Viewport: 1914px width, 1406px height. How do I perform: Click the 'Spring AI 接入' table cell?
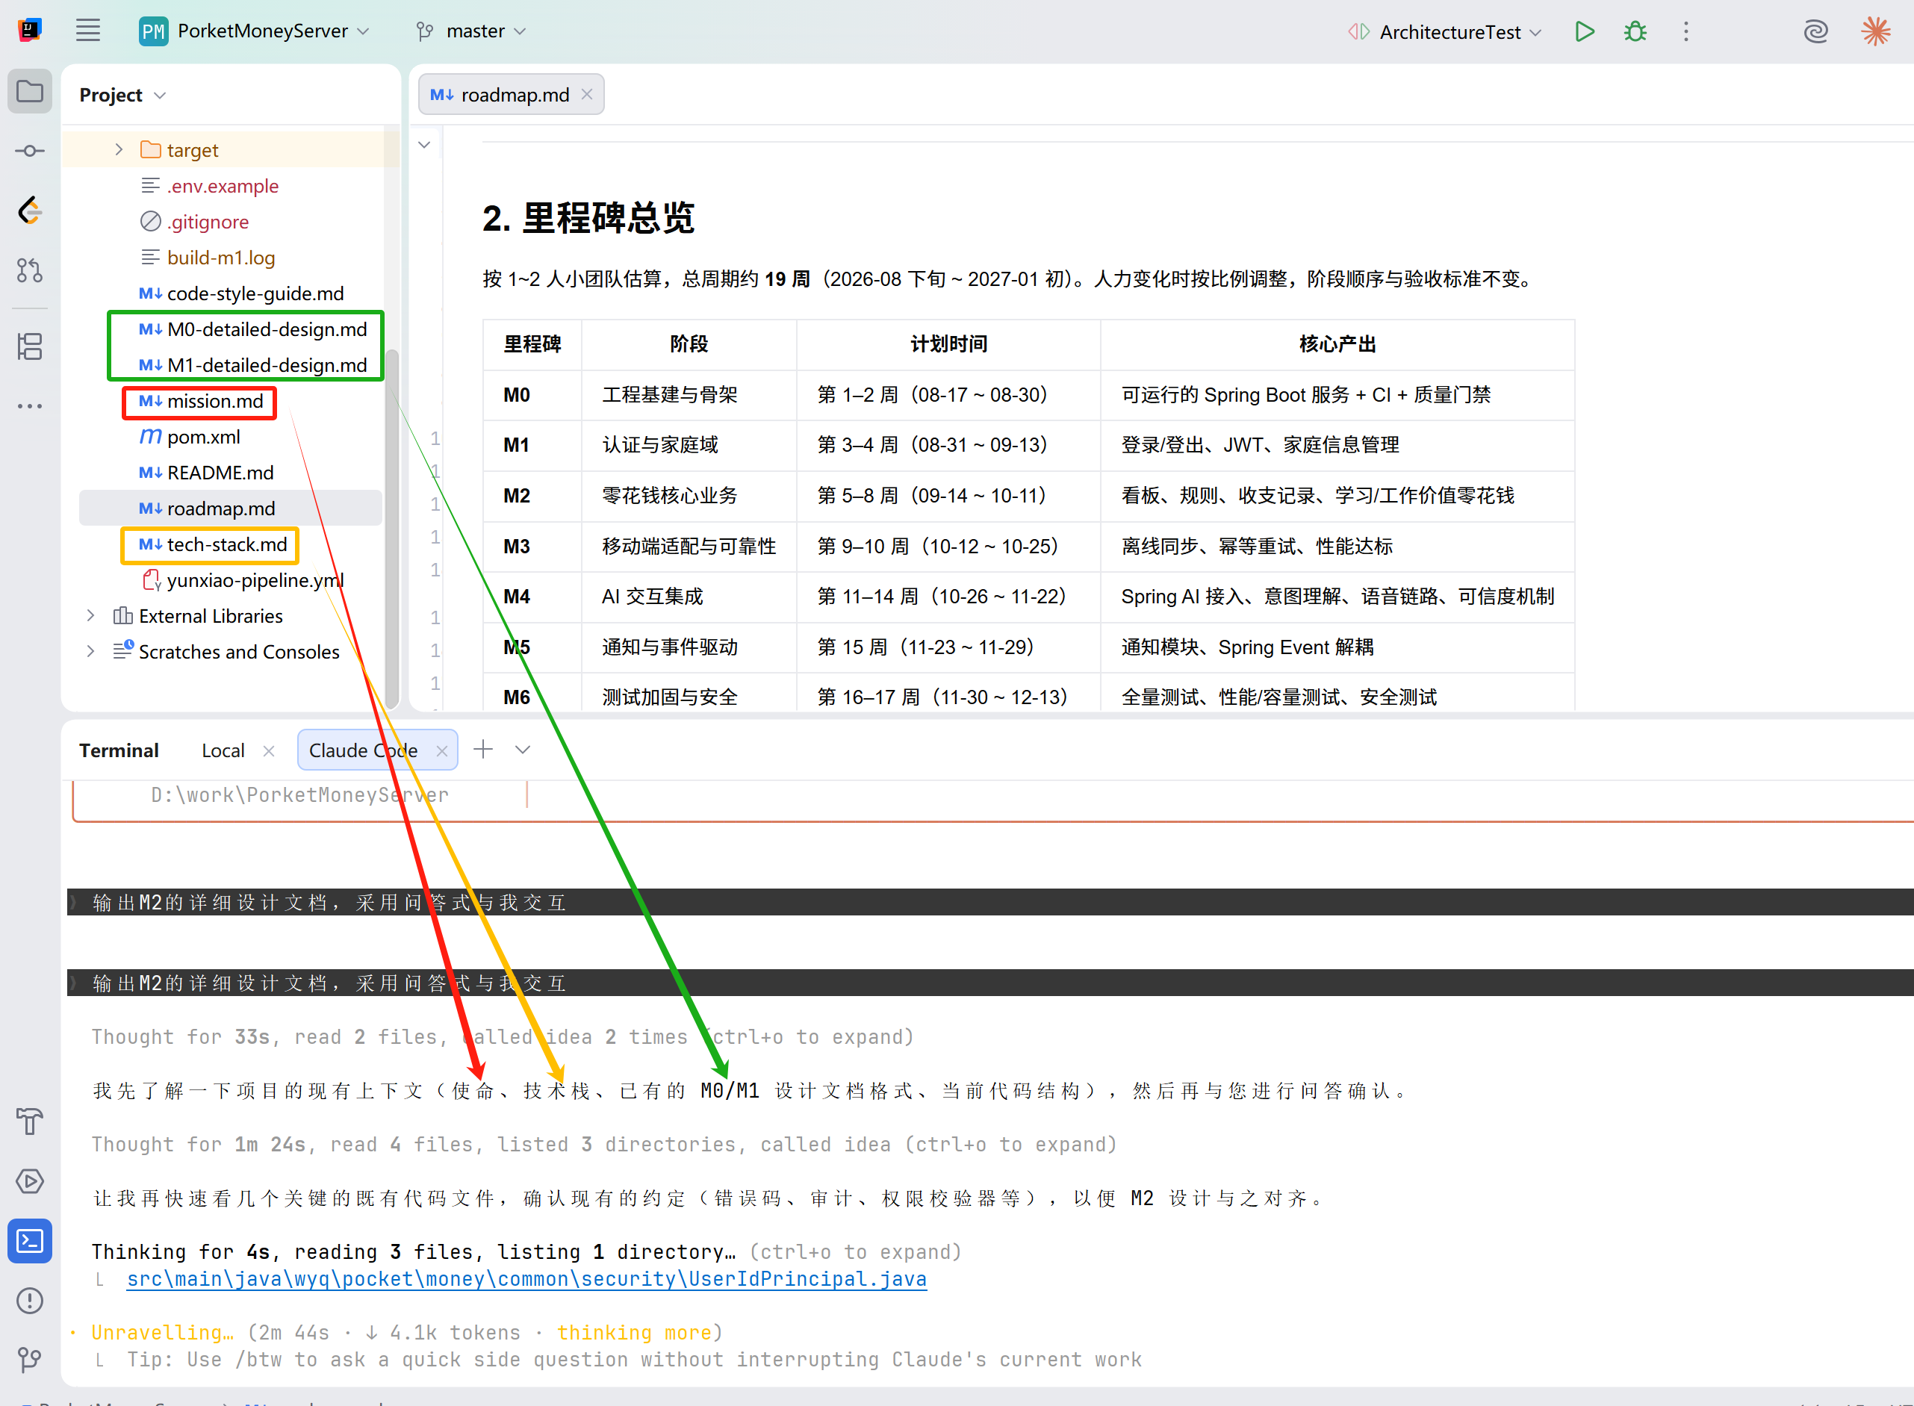pyautogui.click(x=1337, y=596)
